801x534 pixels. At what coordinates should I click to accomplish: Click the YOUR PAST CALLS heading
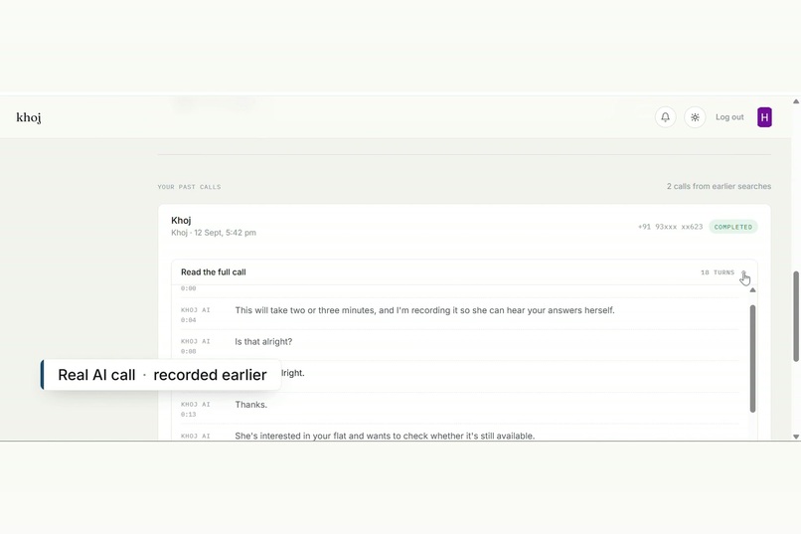(189, 187)
